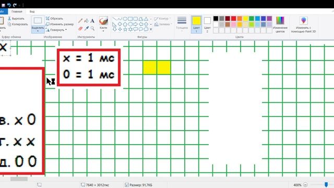Pick the red color swatch
The image size is (334, 188).
click(x=234, y=19)
